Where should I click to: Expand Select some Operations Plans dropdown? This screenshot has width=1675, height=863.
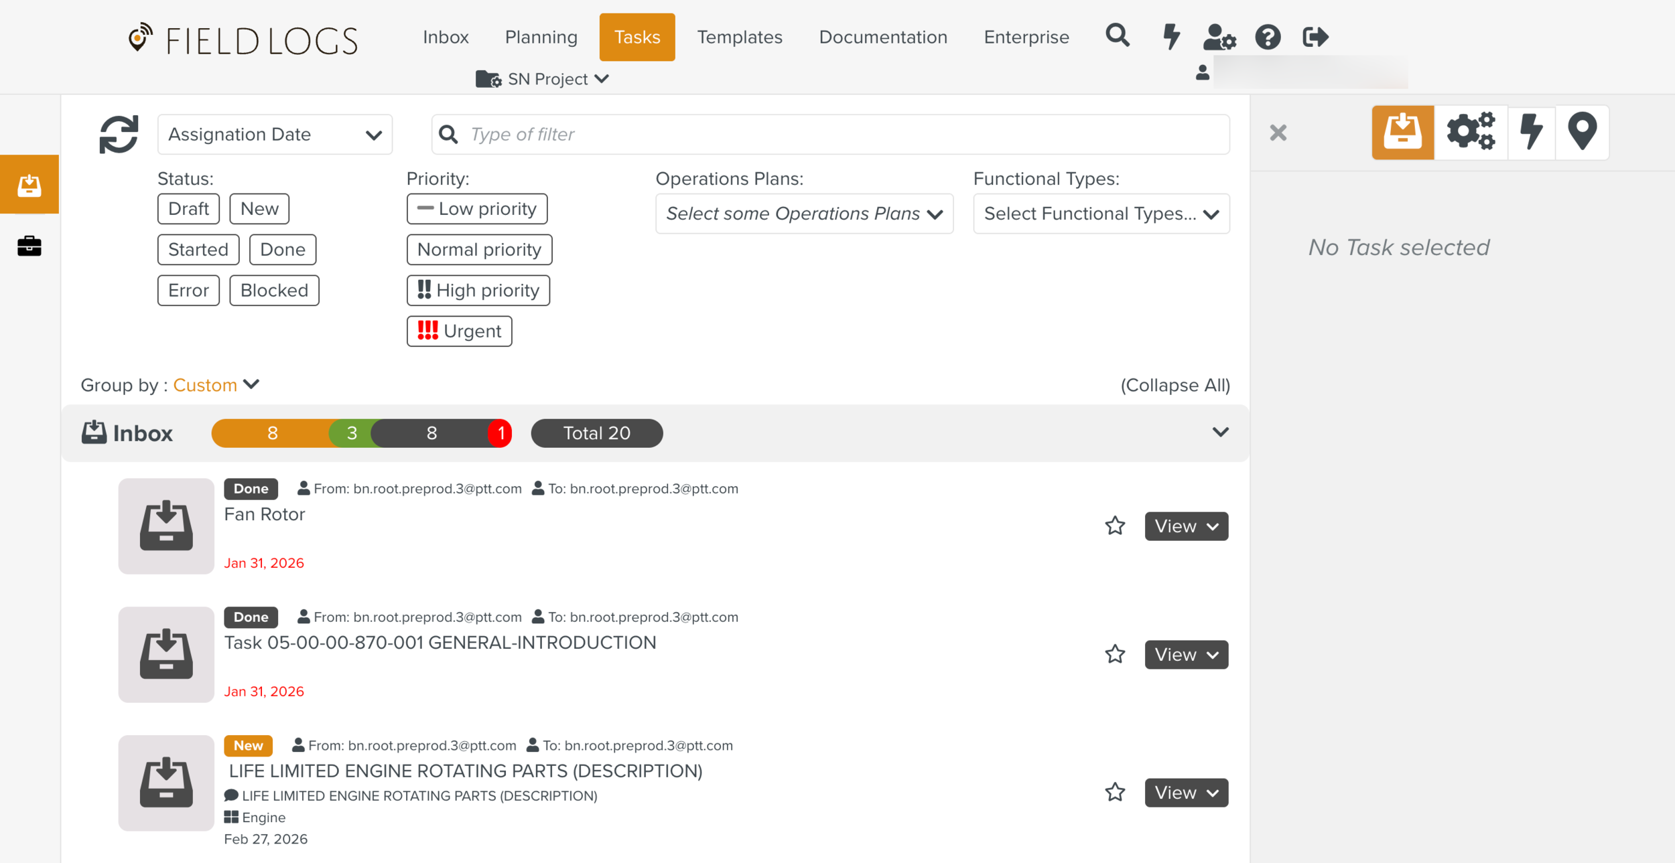(x=804, y=214)
